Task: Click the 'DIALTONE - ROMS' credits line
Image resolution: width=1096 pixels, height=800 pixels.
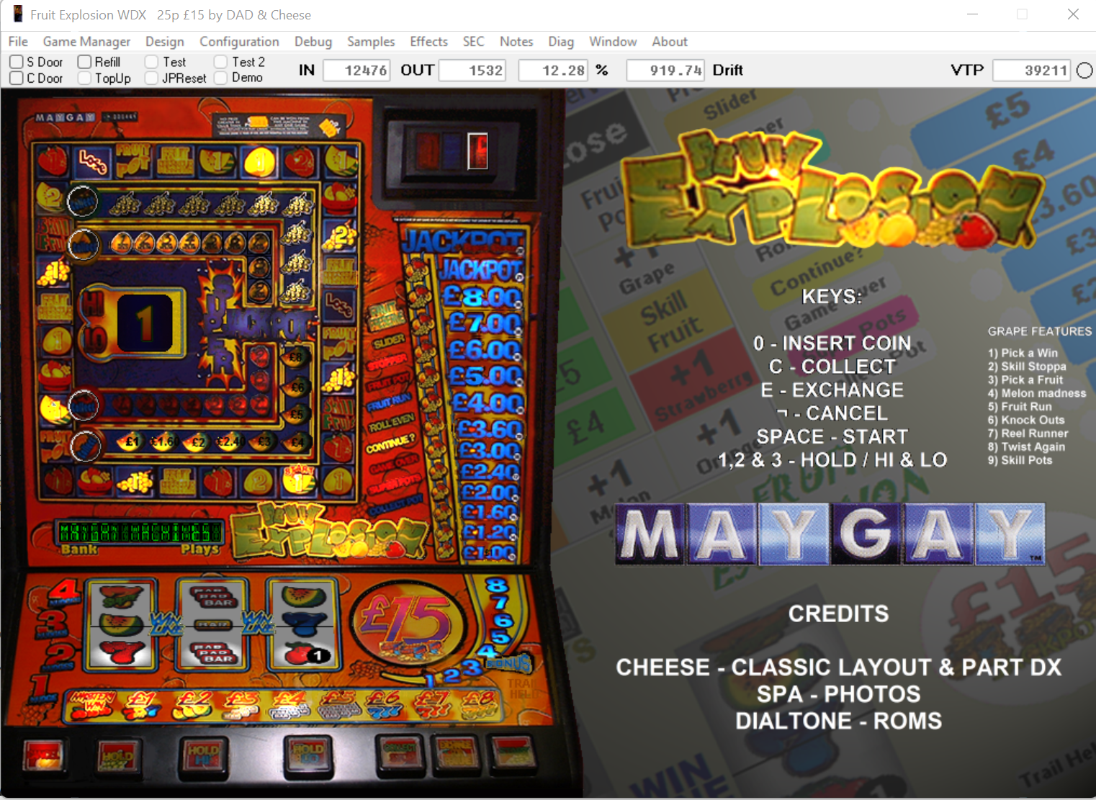Action: (x=838, y=721)
